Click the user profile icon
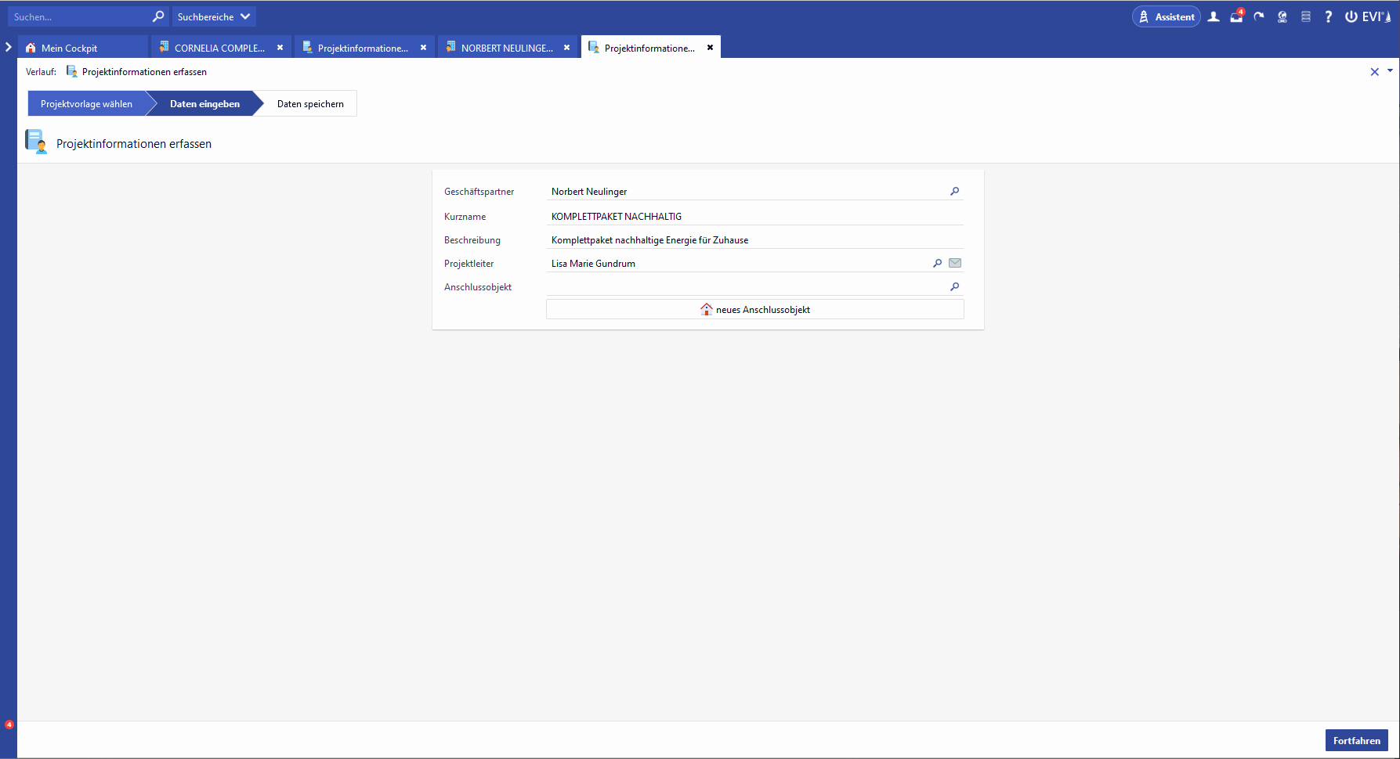This screenshot has width=1400, height=759. tap(1214, 16)
